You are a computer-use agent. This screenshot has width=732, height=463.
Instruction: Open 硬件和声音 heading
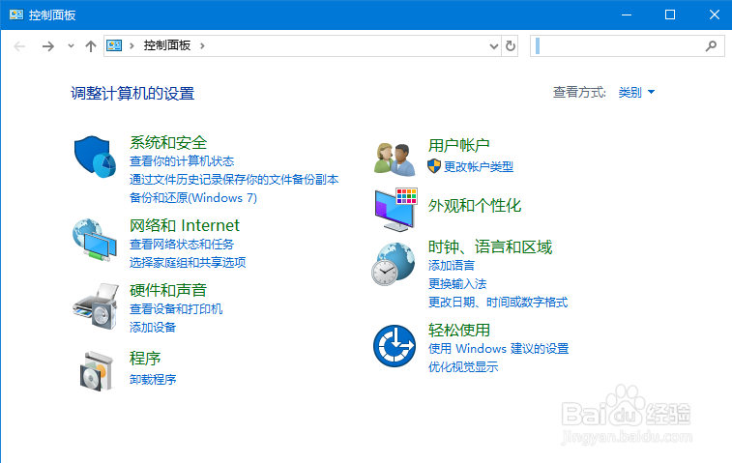(168, 290)
